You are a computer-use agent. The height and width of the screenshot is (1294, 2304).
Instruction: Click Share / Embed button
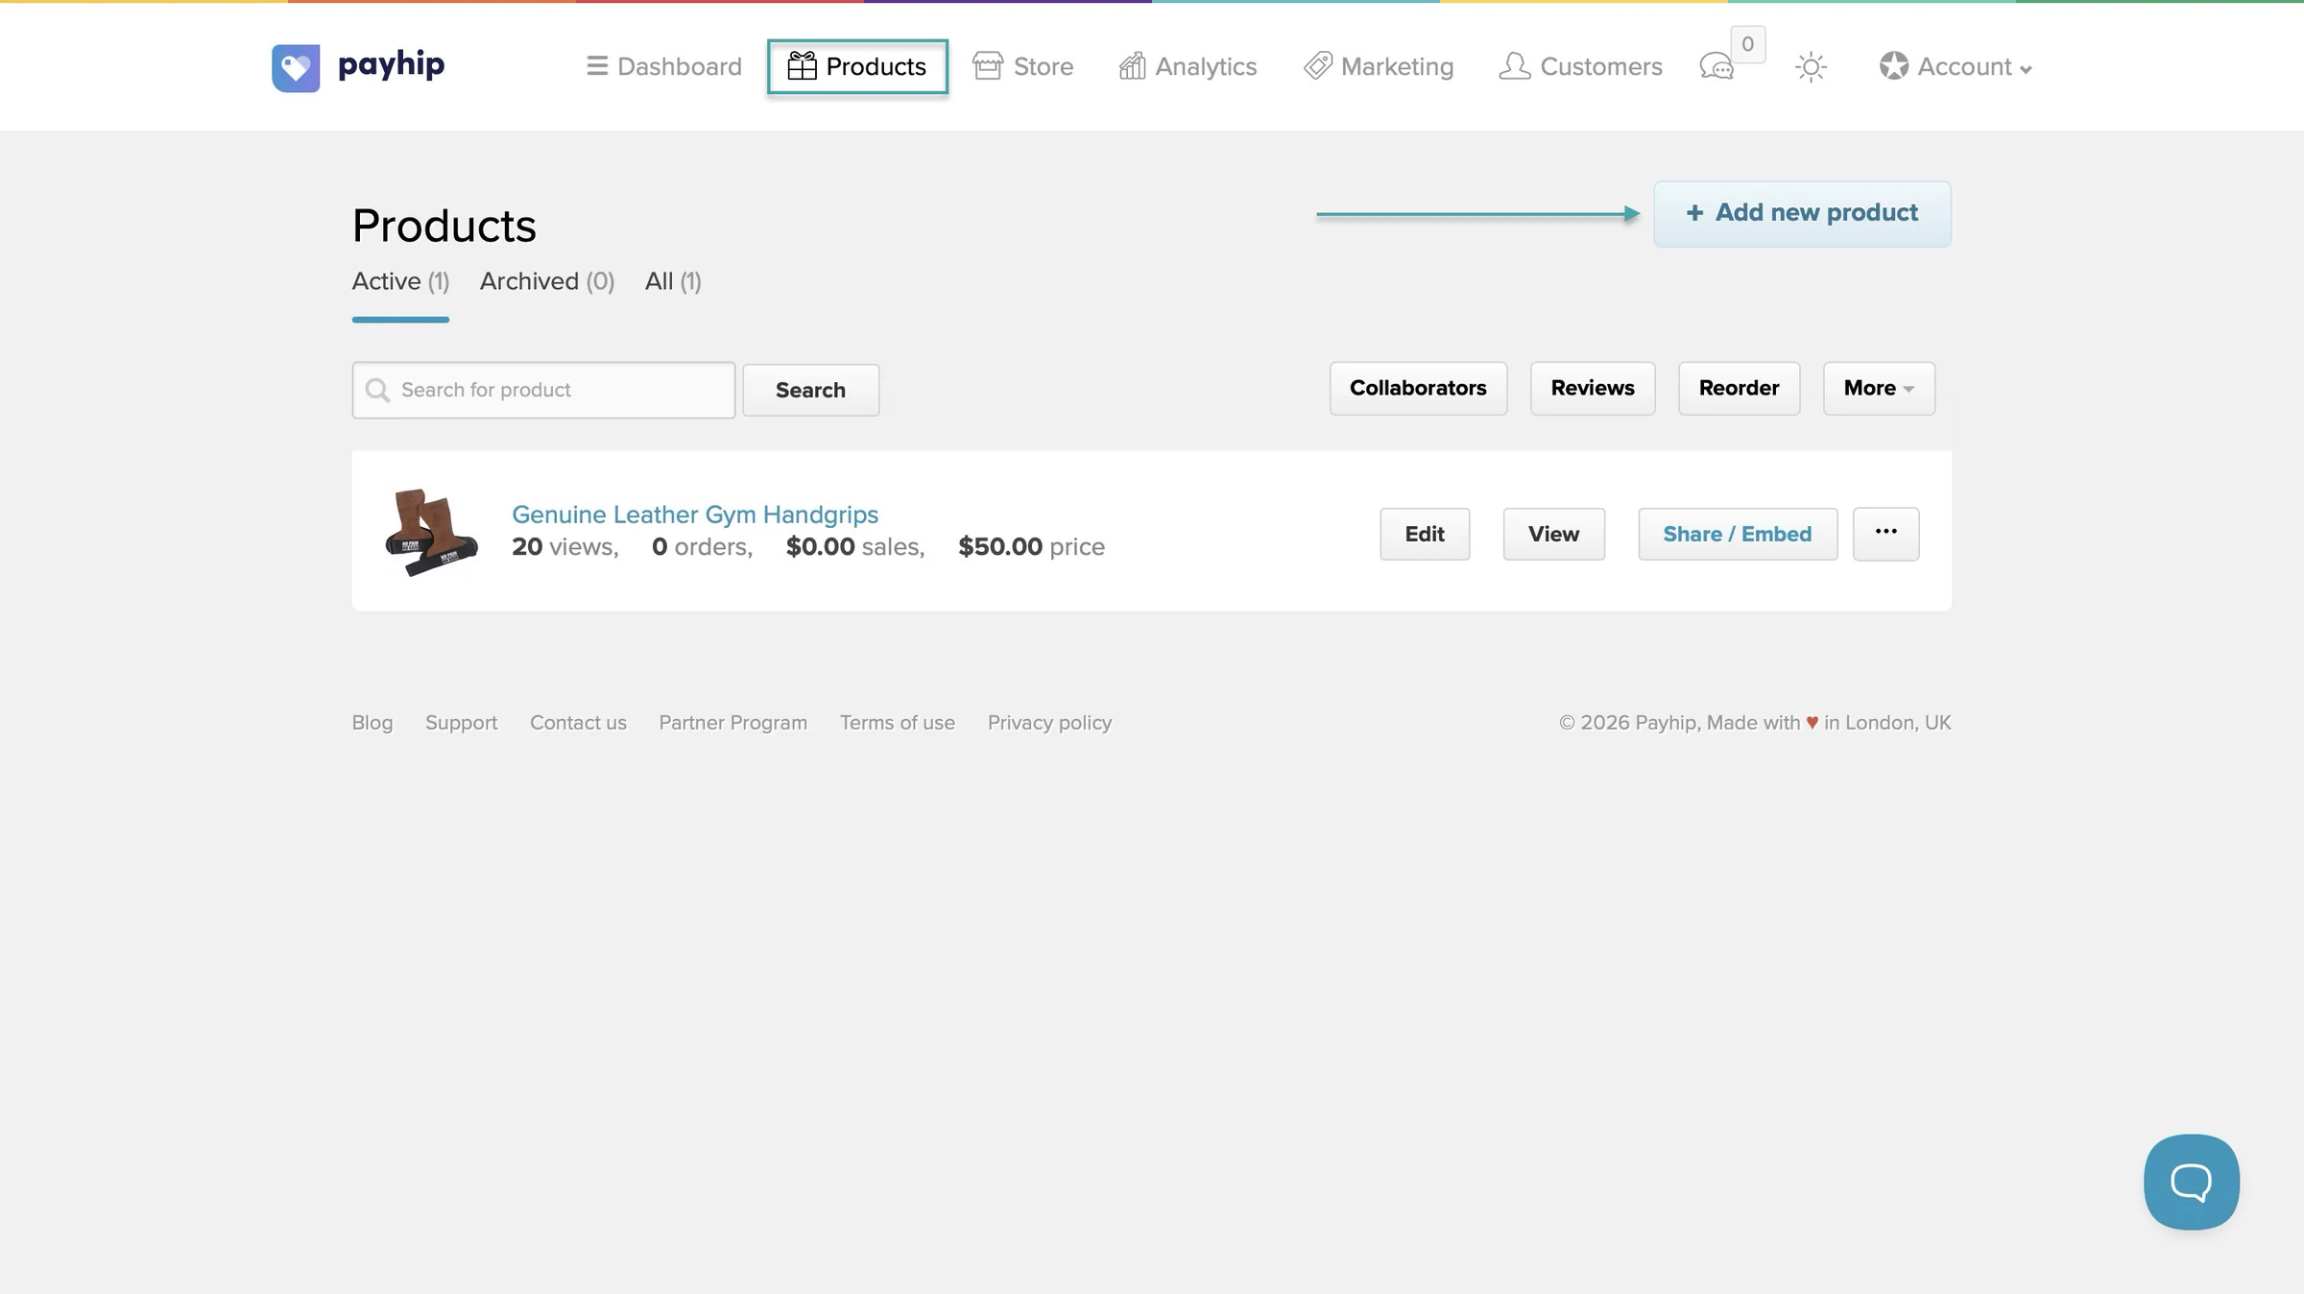1738,534
